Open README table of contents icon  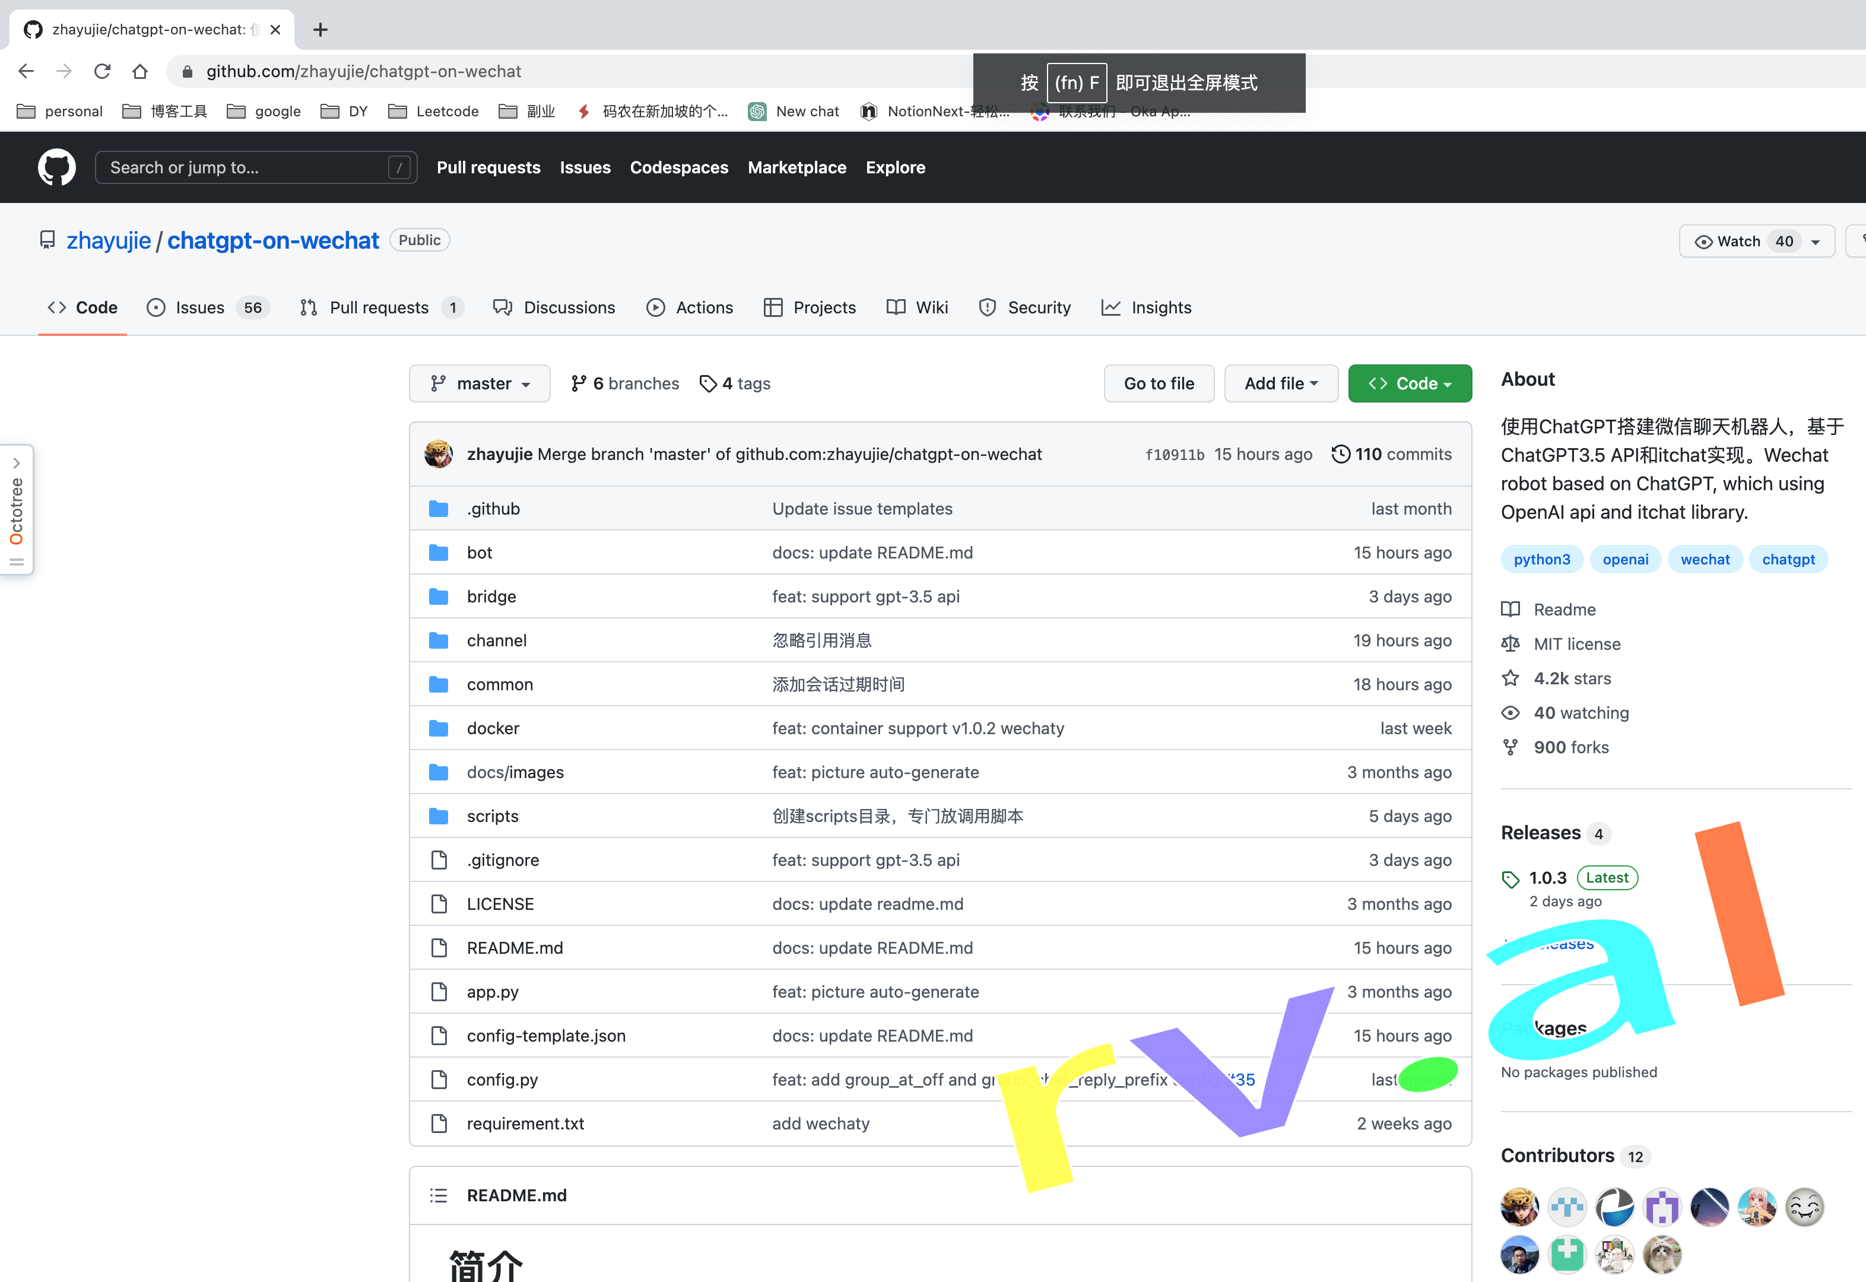tap(439, 1195)
